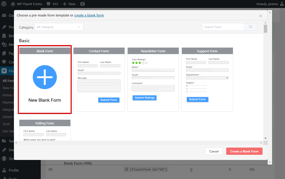This screenshot has height=179, width=285.
Task: Click the entries count 0 link for form 98
Action: (191, 169)
